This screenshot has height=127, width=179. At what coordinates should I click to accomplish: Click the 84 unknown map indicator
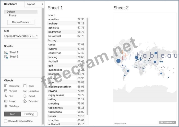pos(168,122)
